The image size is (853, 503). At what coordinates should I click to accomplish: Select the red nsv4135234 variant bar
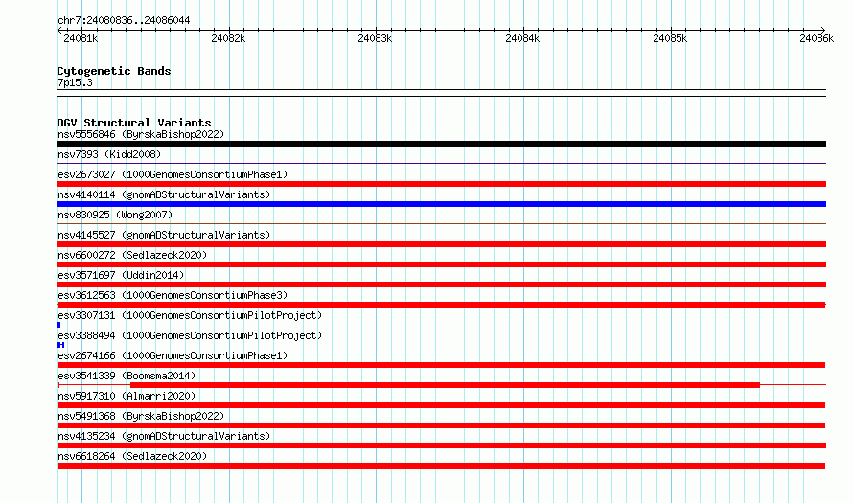[x=441, y=446]
